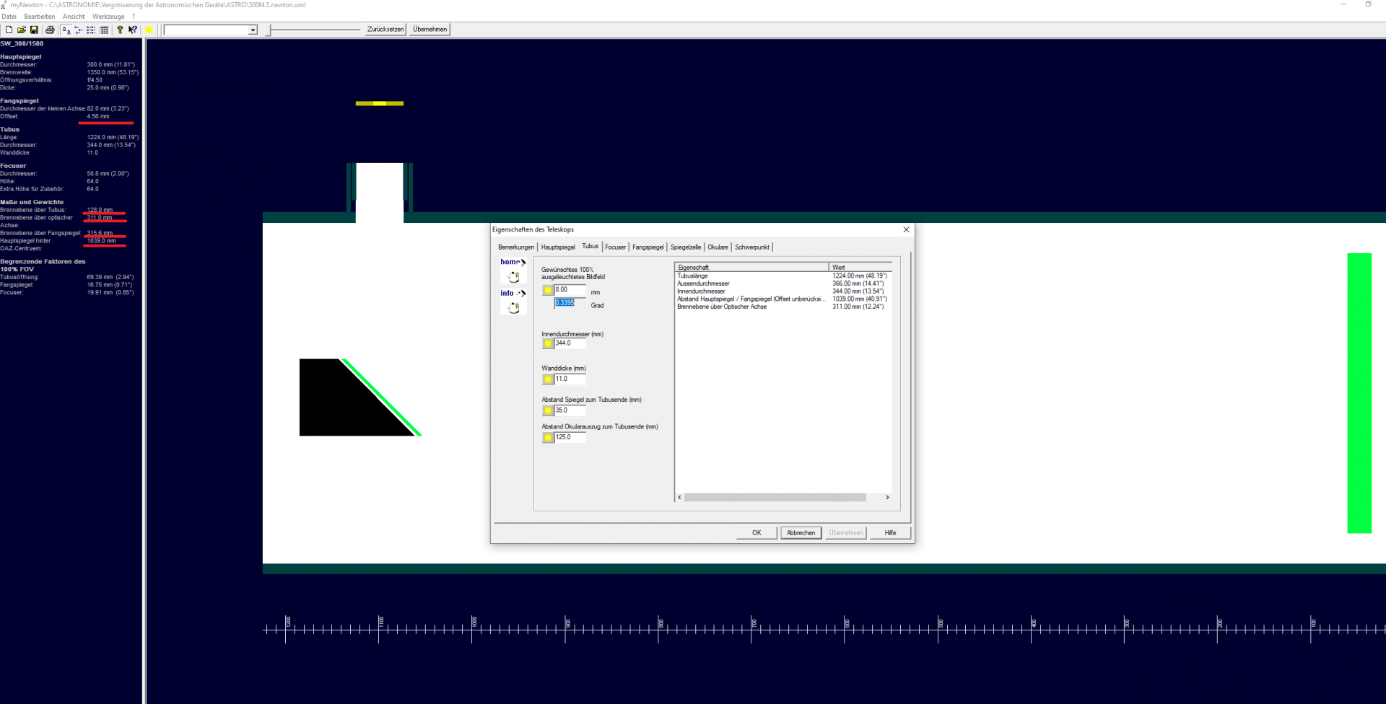Click the yellow sun icon in toolbar
Viewport: 1386px width, 704px height.
(149, 30)
